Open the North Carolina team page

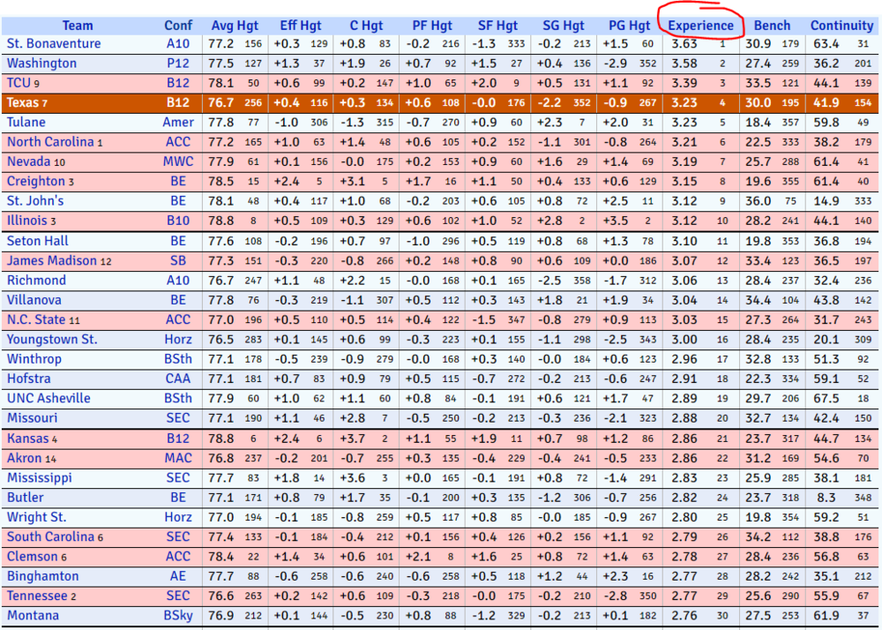pos(50,142)
